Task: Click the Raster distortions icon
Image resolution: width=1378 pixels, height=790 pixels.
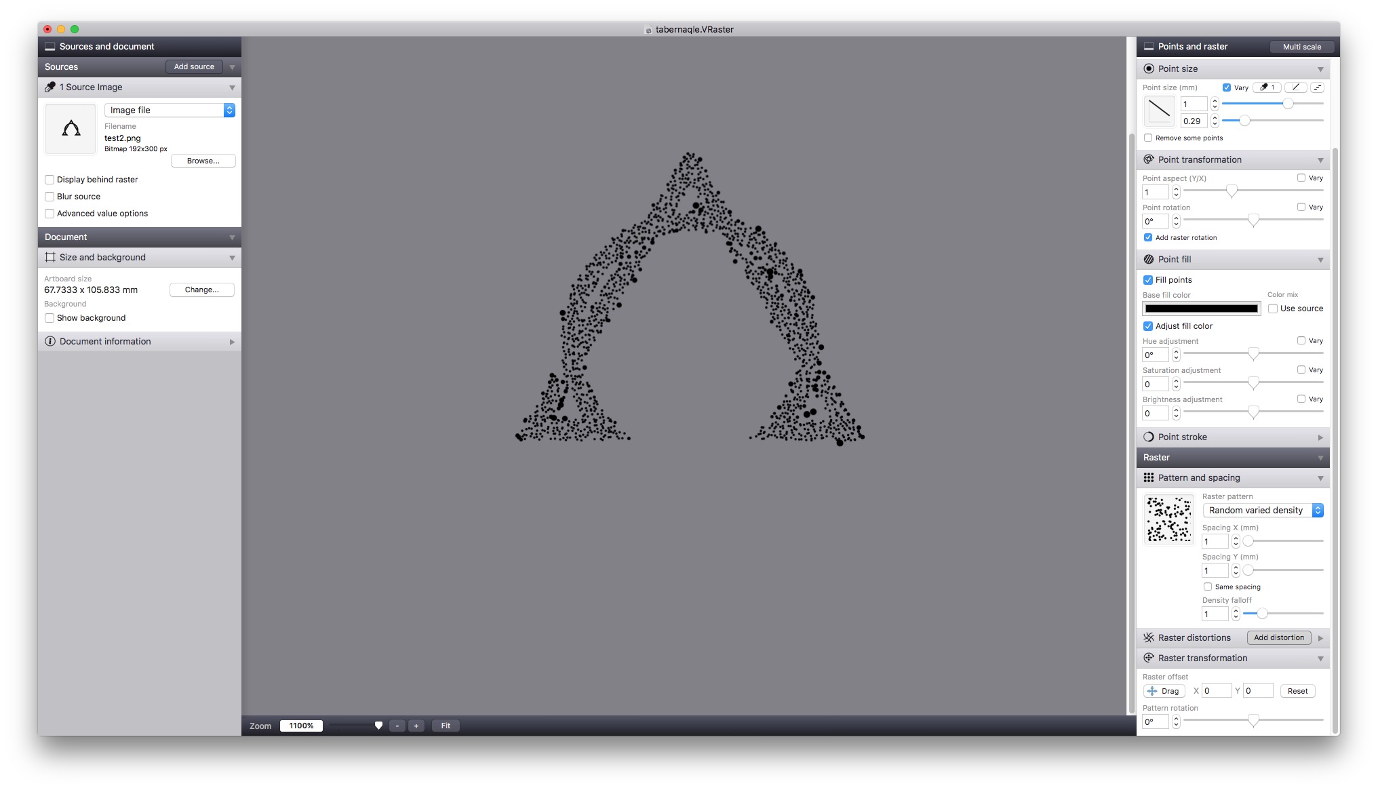Action: [1148, 637]
